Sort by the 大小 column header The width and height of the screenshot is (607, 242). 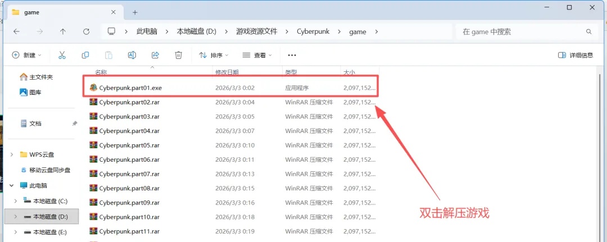pos(349,72)
